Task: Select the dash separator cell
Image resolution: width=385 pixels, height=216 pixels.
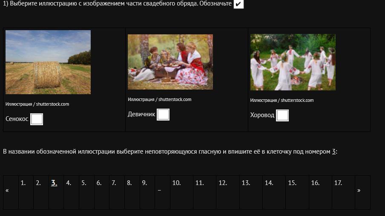Action: 163,192
